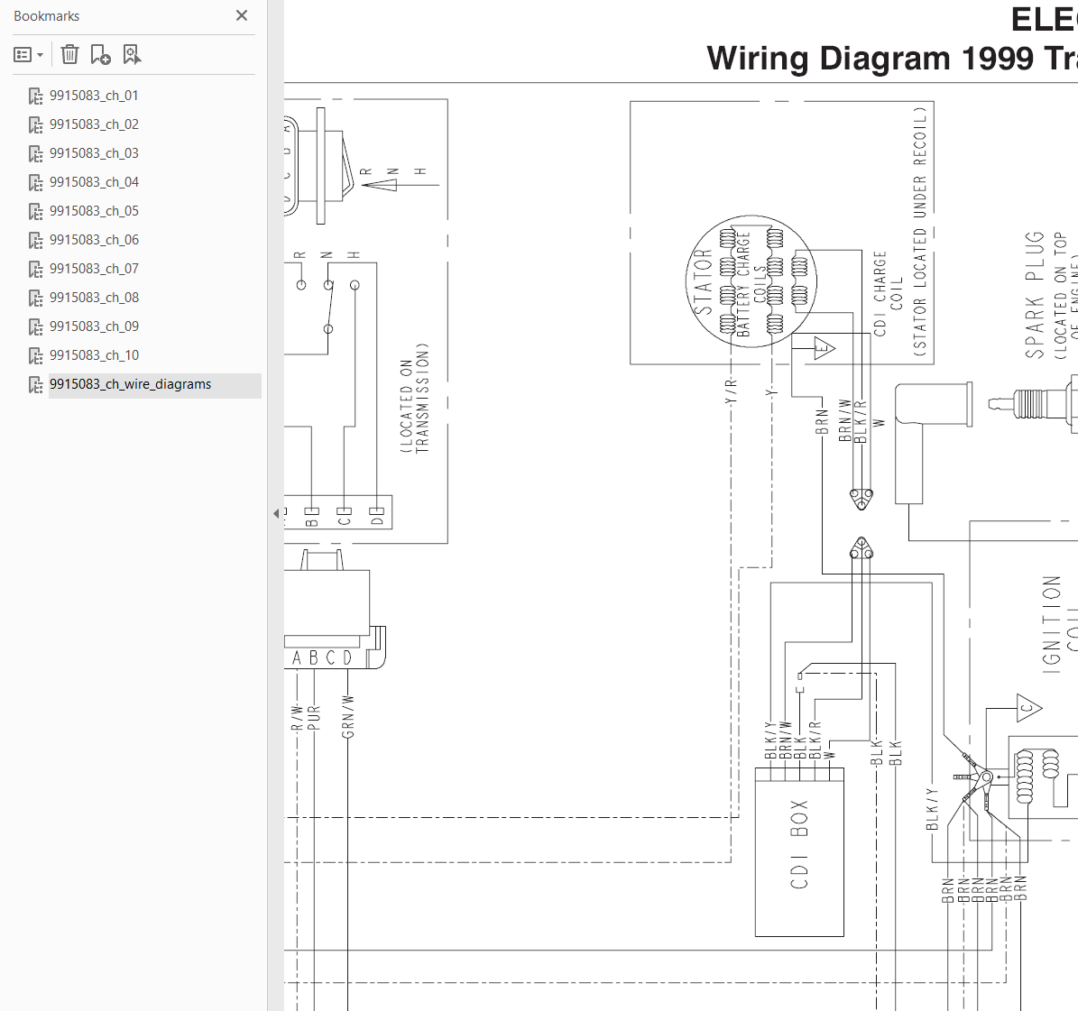Click the Bookmarks panel title

click(47, 16)
